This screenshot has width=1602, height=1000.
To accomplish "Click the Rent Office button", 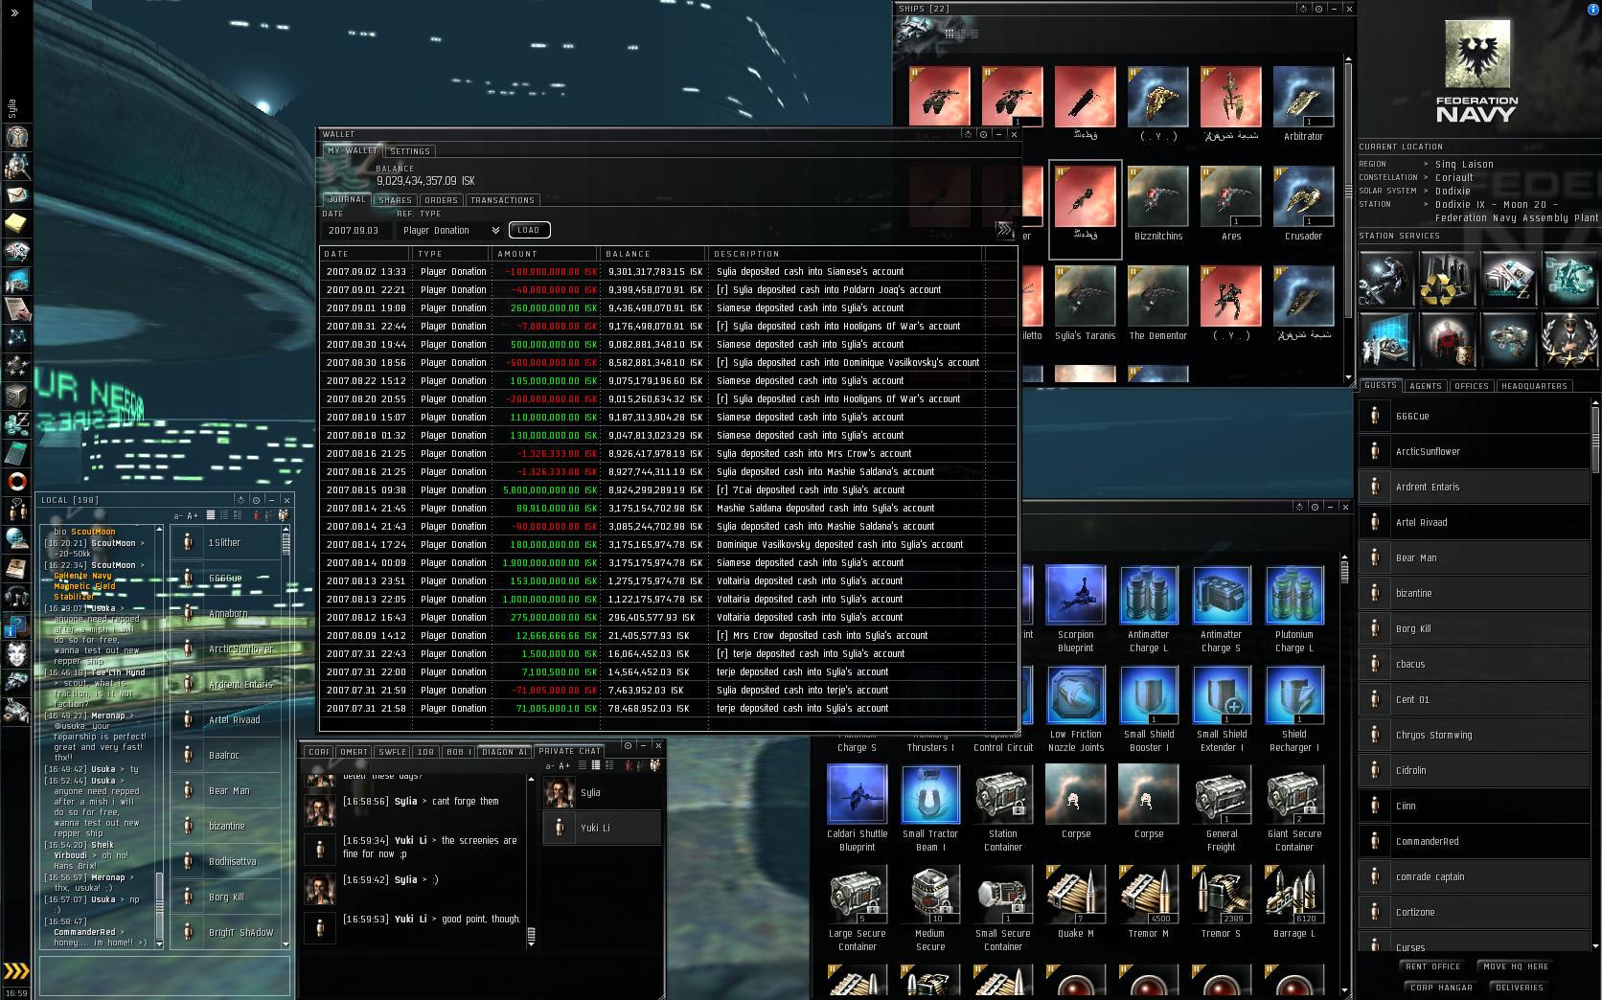I will [x=1432, y=966].
